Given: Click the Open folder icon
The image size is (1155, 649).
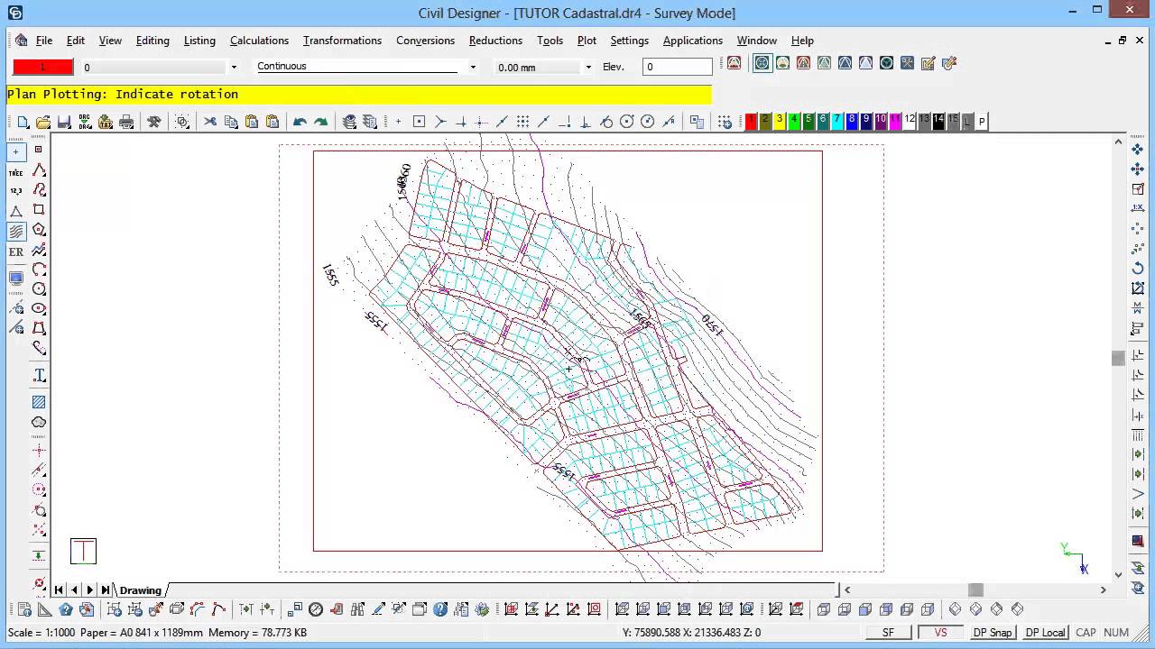Looking at the screenshot, I should click(43, 122).
